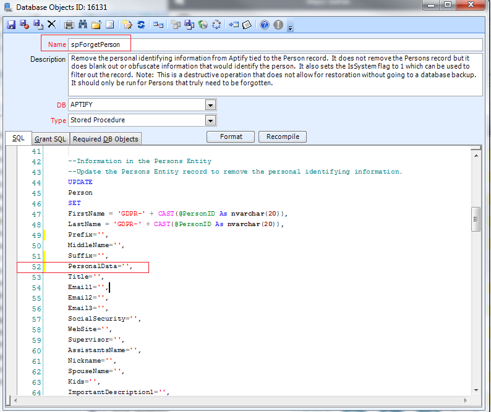Click the edit note pencil icon
Screen dimensions: 491x412
127,25
